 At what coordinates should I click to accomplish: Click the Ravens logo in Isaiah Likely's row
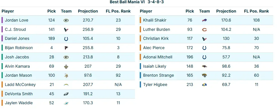tap(204, 66)
